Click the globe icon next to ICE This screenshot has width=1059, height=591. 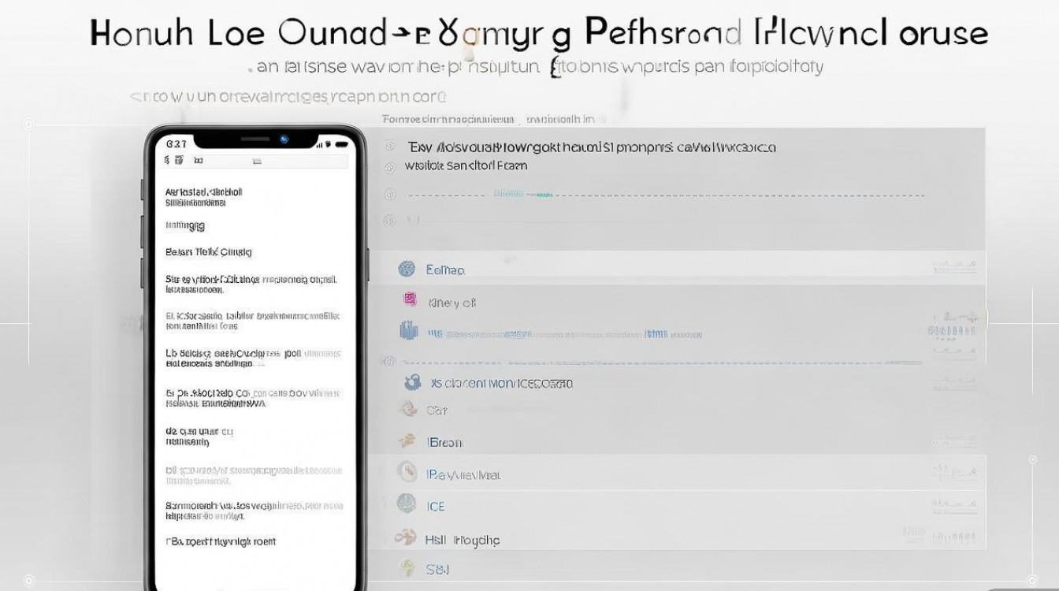tap(407, 504)
